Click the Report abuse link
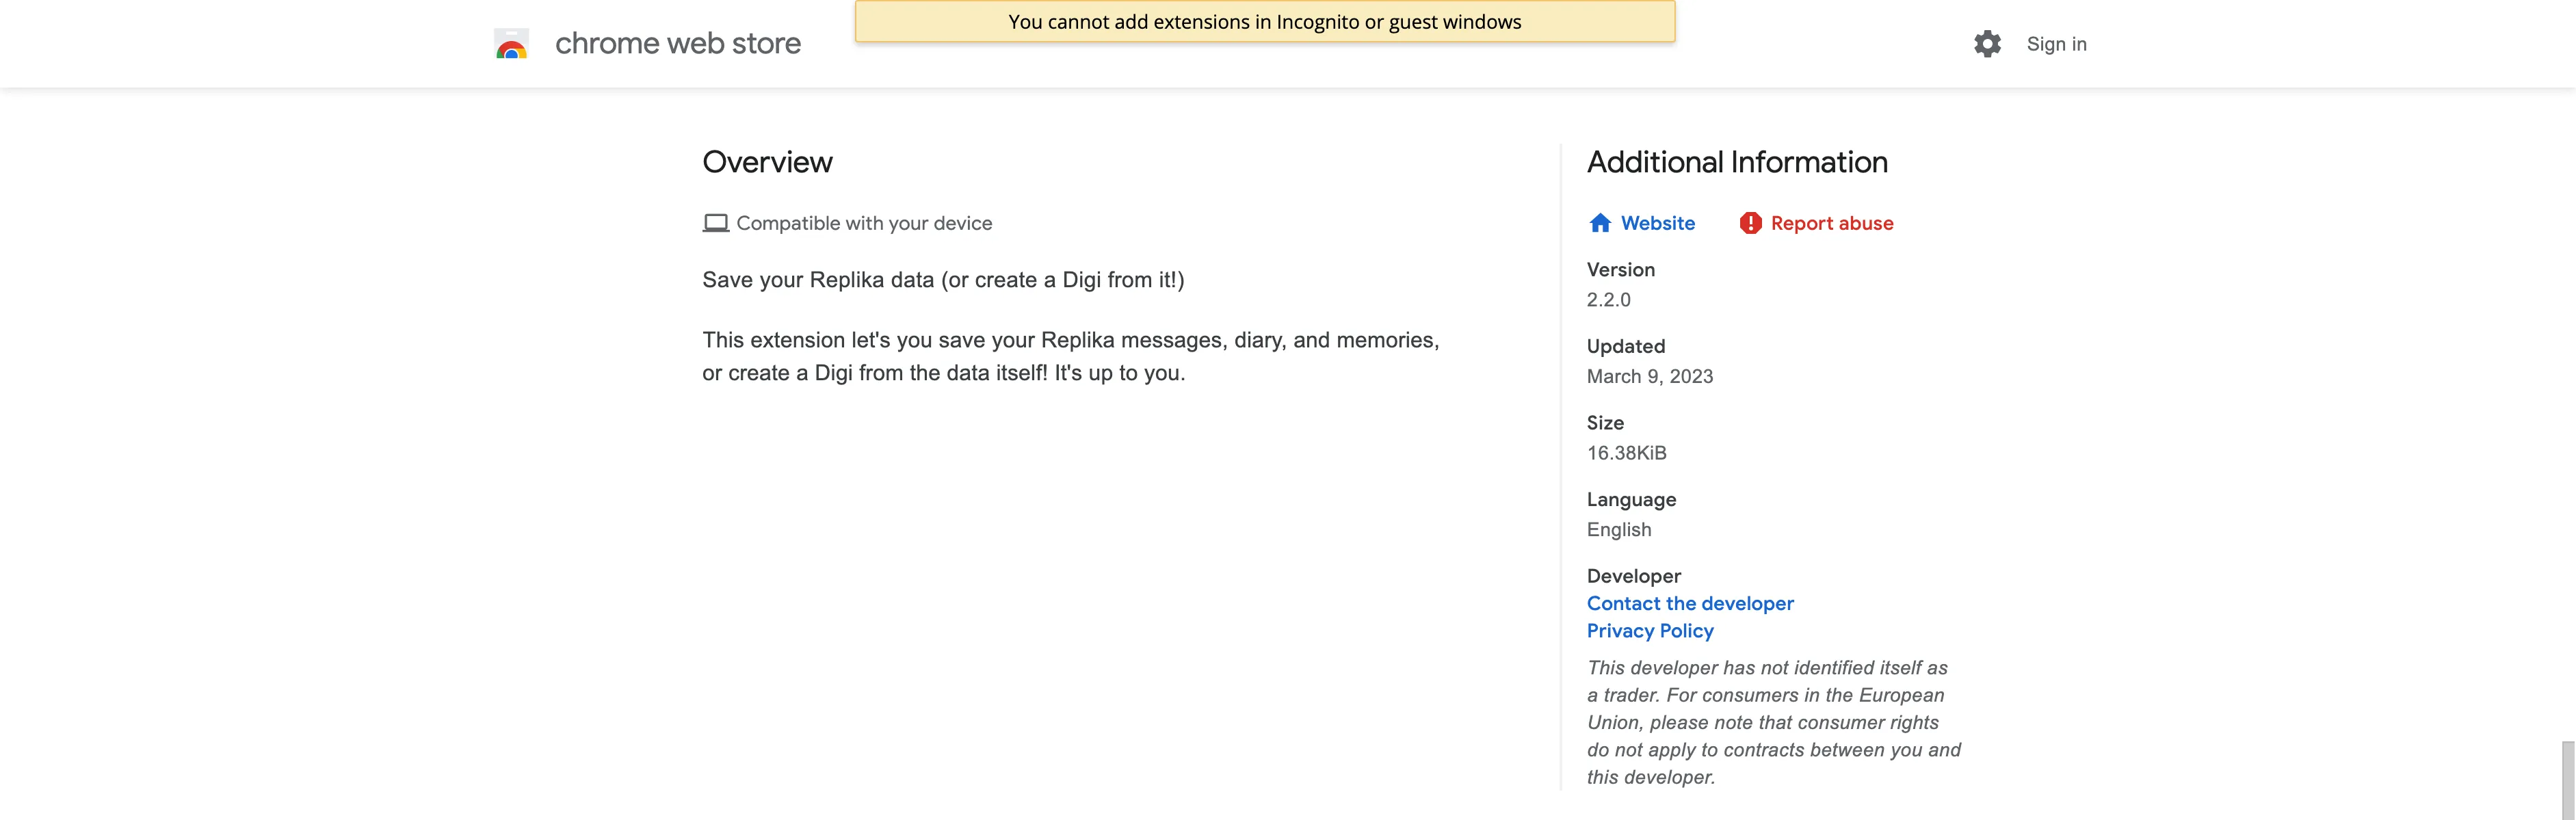The image size is (2576, 820). pos(1831,223)
